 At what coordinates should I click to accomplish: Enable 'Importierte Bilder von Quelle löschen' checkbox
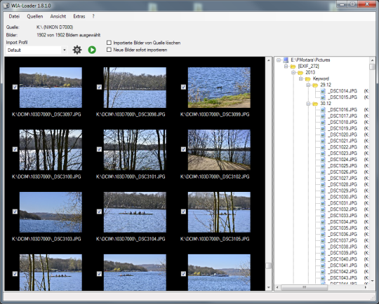coord(109,43)
